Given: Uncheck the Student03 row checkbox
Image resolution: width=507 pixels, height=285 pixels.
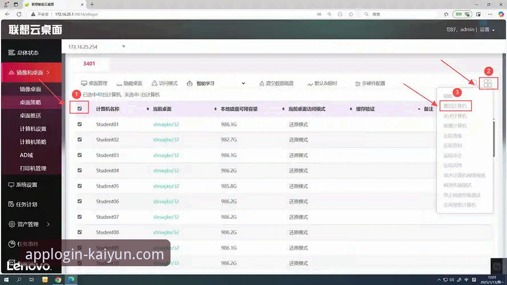Looking at the screenshot, I should pos(79,155).
